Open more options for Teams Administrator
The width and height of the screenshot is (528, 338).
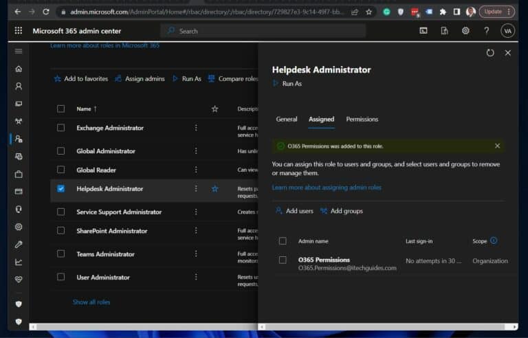[196, 253]
